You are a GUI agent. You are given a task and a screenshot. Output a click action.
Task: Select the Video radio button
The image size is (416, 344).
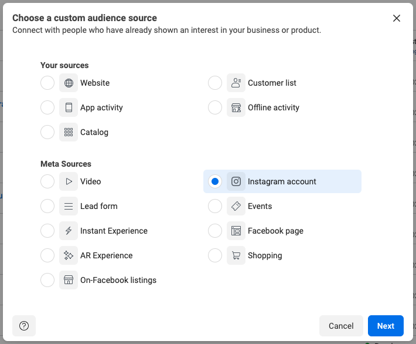click(47, 181)
